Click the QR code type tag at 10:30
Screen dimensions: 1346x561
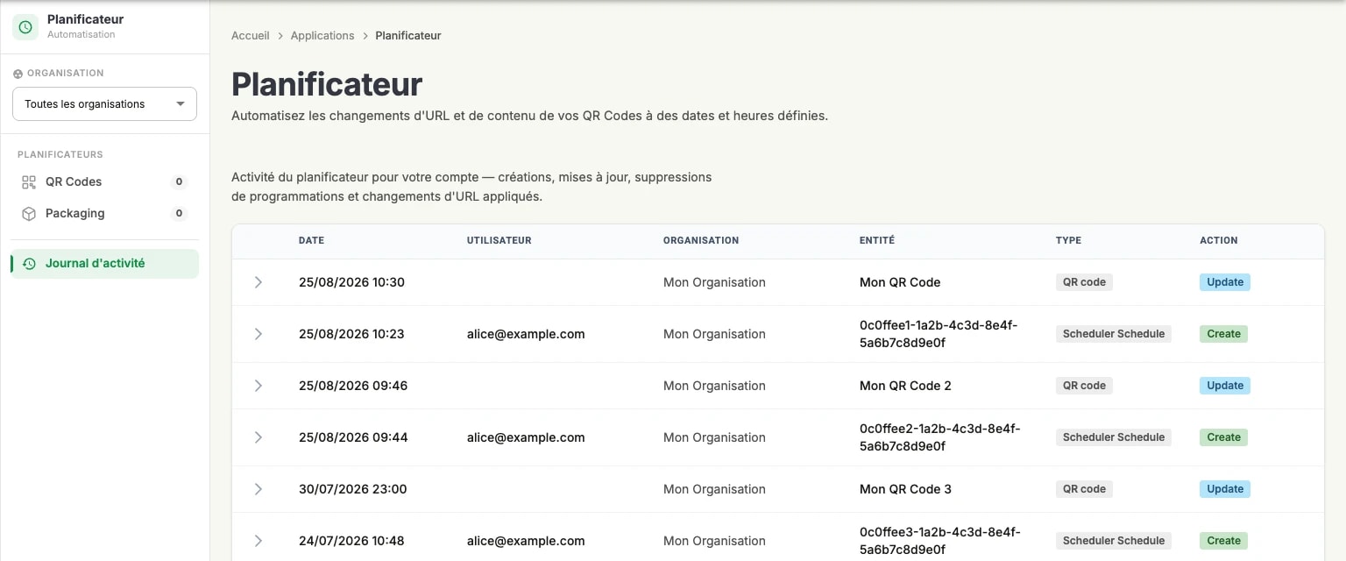[1084, 282]
